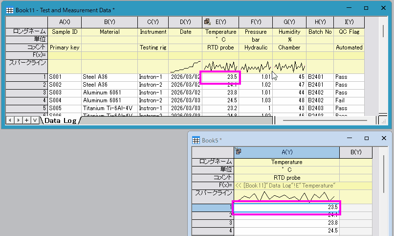Viewport: 394px width, 236px height.
Task: Select column B(Y) header in Book5
Action: [x=356, y=152]
